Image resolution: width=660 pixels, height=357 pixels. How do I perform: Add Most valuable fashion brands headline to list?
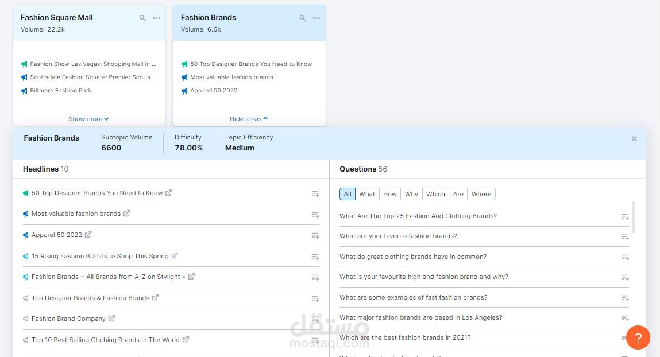315,215
